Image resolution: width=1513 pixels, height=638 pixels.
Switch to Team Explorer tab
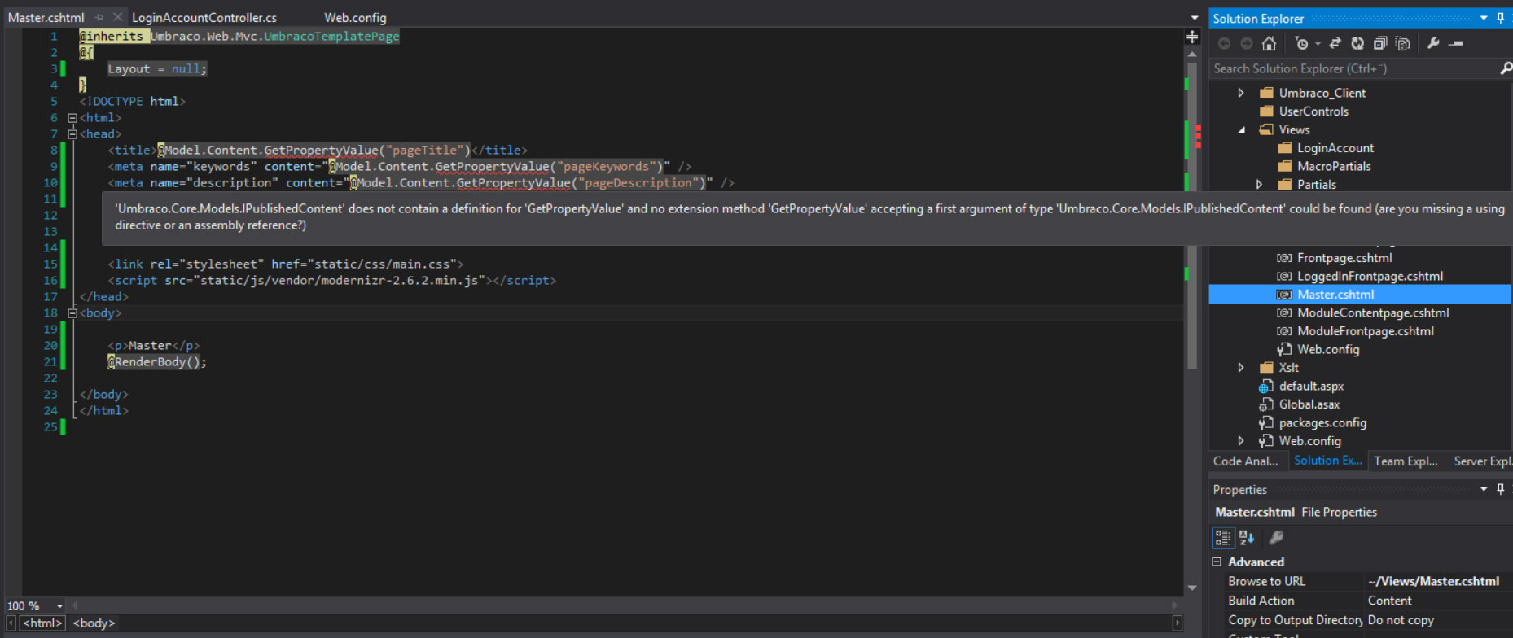(x=1406, y=461)
